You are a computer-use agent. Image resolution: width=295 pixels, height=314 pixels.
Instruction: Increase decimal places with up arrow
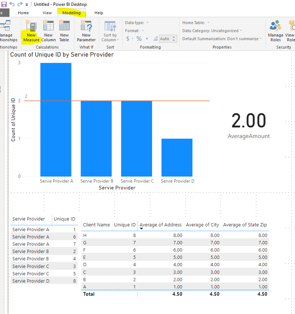(174, 37)
